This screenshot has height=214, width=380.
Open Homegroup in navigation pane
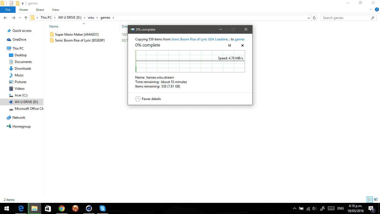point(19,127)
